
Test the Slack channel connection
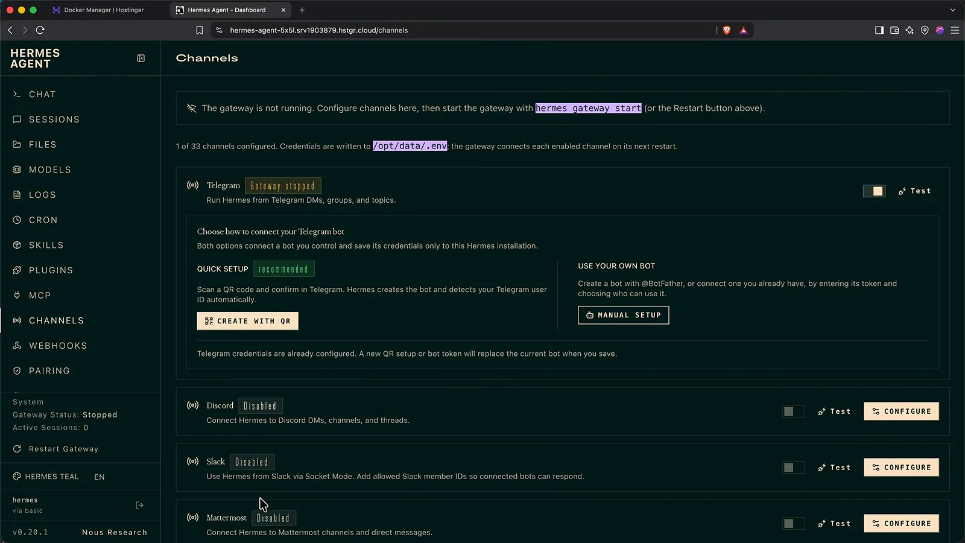pyautogui.click(x=834, y=468)
